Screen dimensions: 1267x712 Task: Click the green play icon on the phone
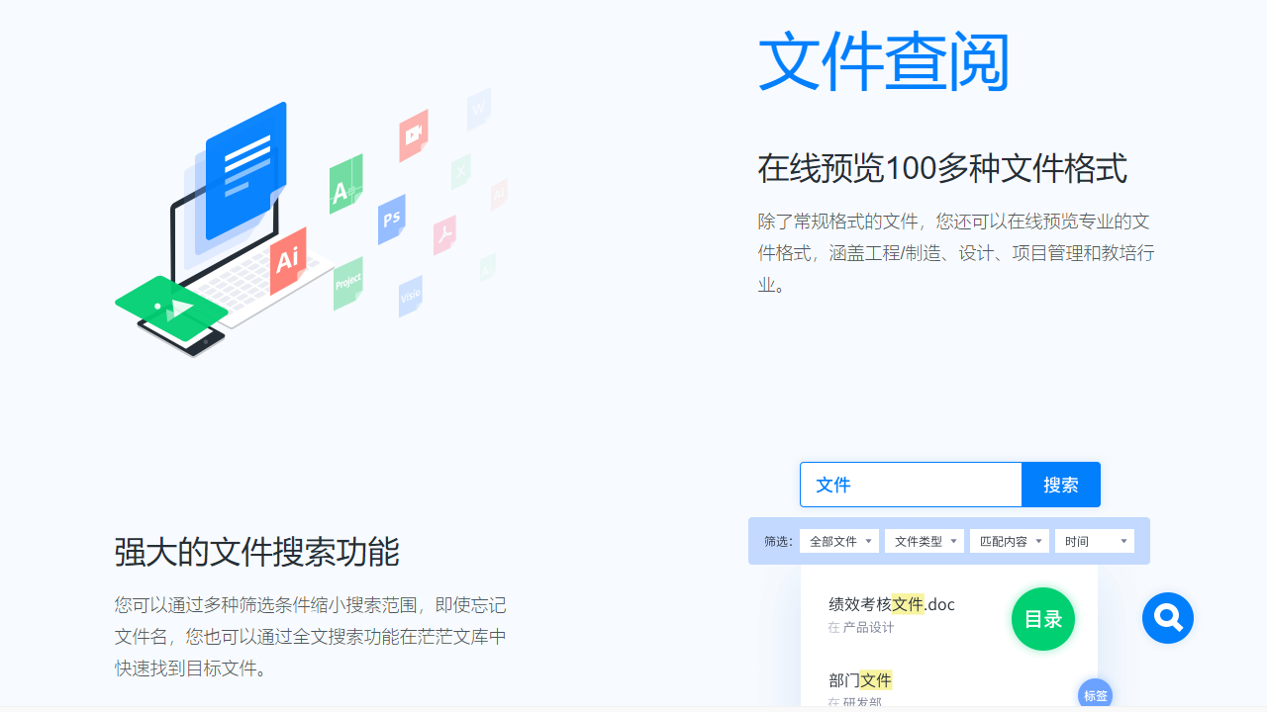pyautogui.click(x=174, y=307)
